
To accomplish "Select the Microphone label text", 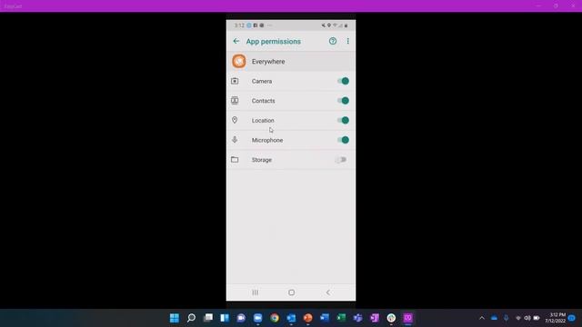I will coord(267,140).
